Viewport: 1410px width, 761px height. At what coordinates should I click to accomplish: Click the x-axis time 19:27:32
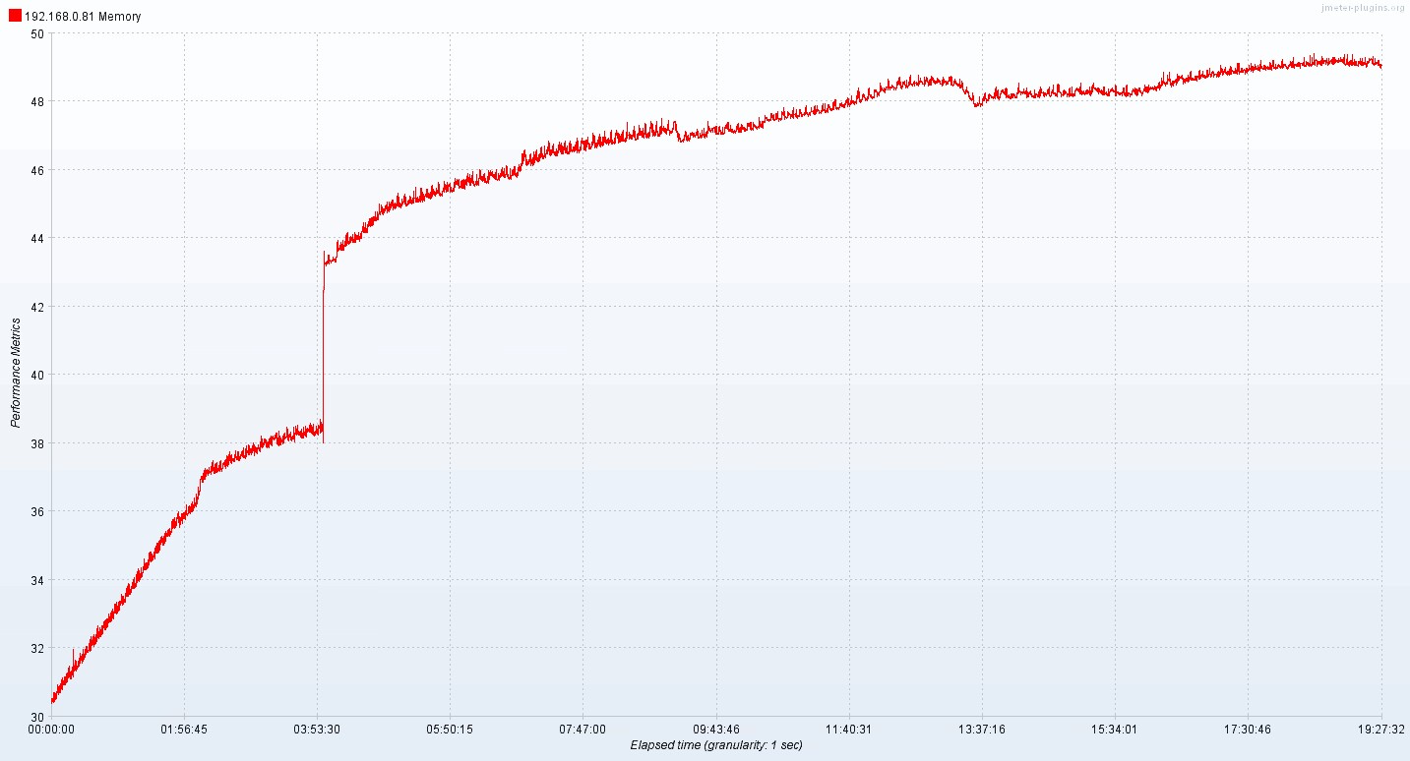pyautogui.click(x=1380, y=730)
